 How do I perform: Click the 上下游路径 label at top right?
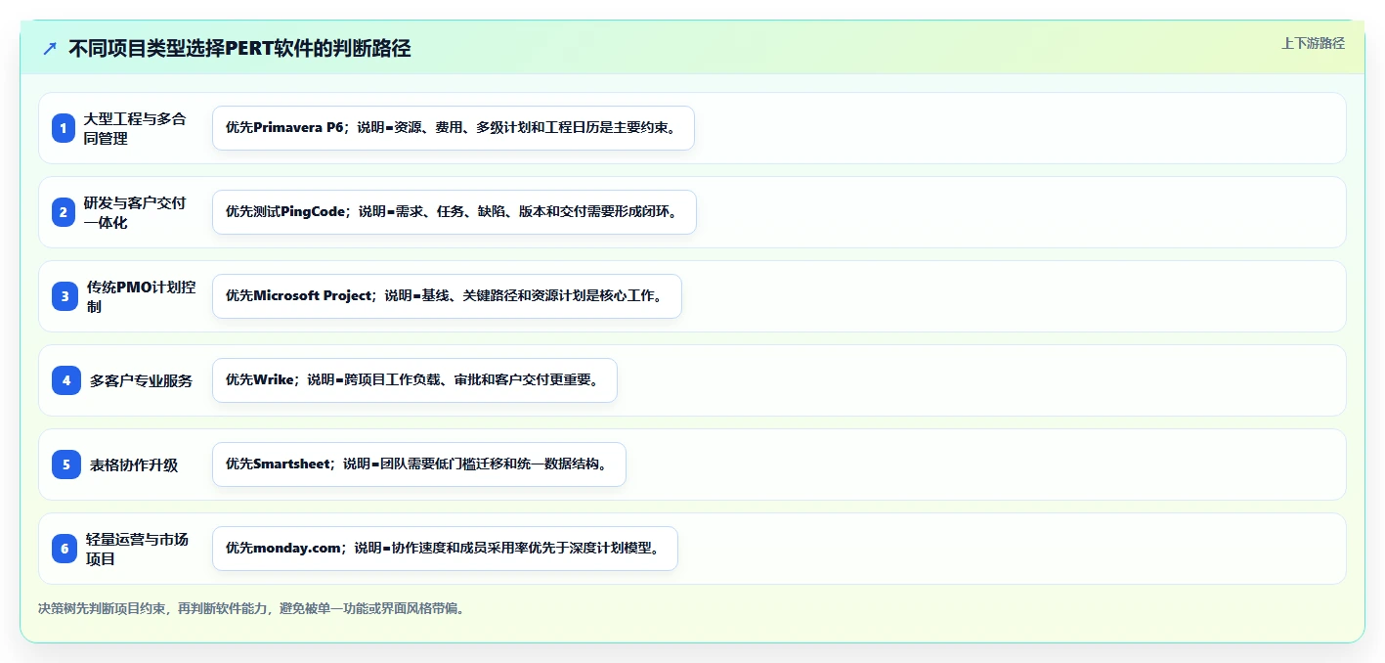1313,43
